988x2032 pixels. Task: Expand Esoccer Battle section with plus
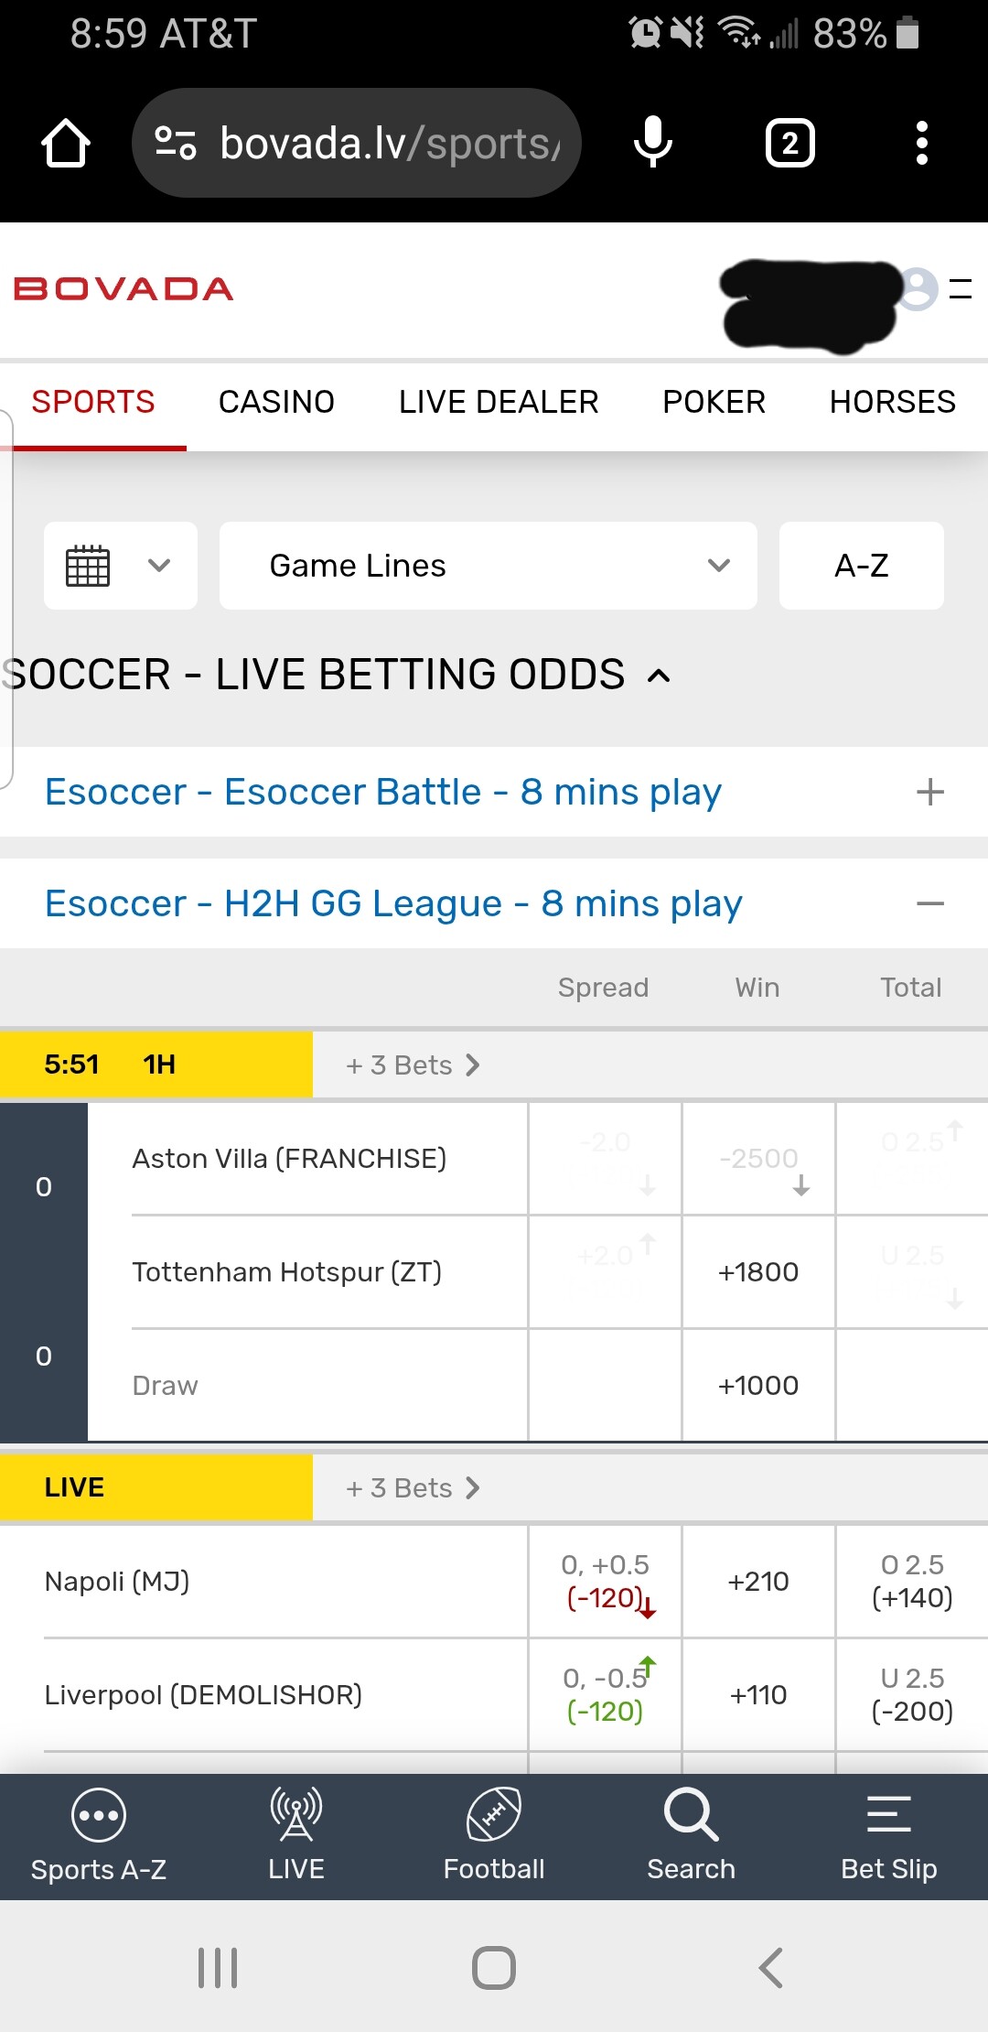point(929,792)
